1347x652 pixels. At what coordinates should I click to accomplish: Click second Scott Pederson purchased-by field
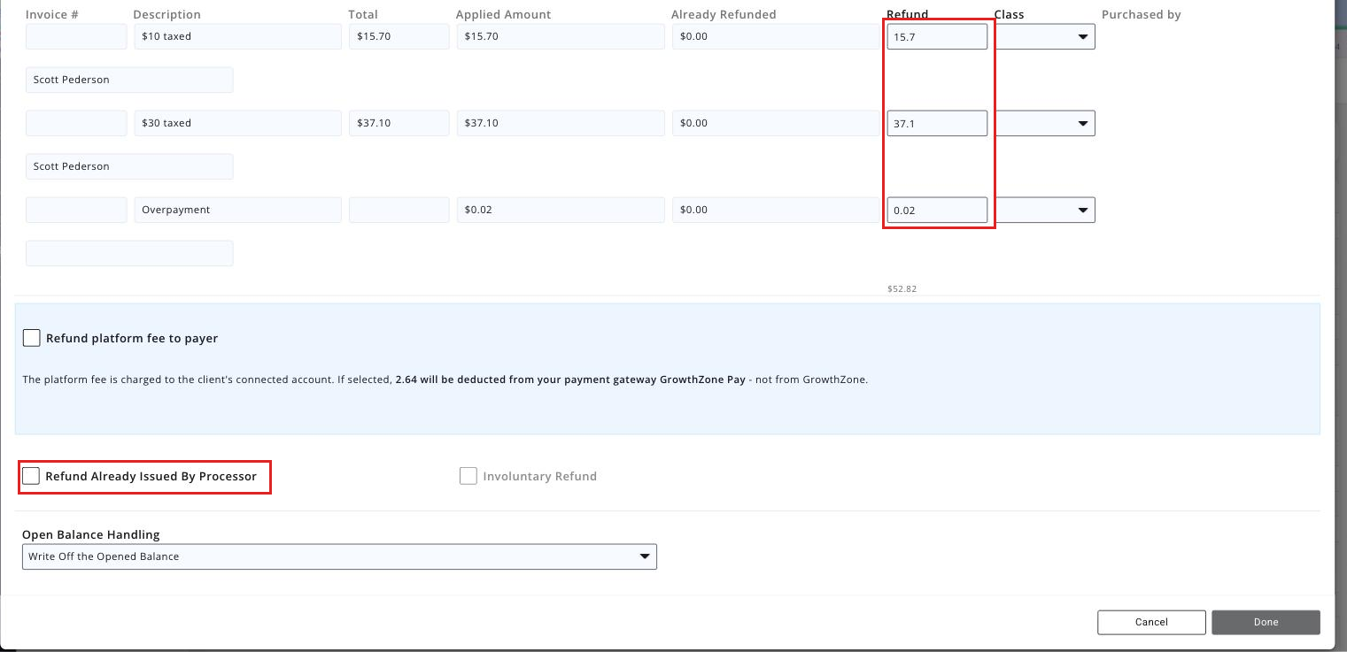129,166
